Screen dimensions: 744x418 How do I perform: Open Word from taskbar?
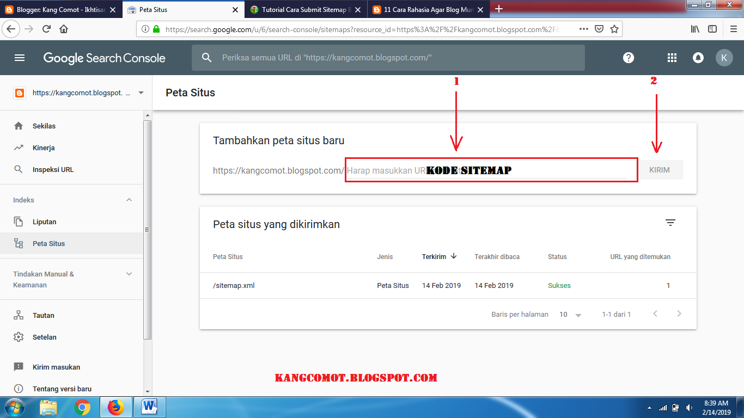(x=149, y=407)
